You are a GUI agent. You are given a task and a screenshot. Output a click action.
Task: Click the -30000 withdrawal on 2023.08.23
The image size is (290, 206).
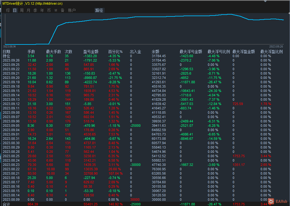135,165
